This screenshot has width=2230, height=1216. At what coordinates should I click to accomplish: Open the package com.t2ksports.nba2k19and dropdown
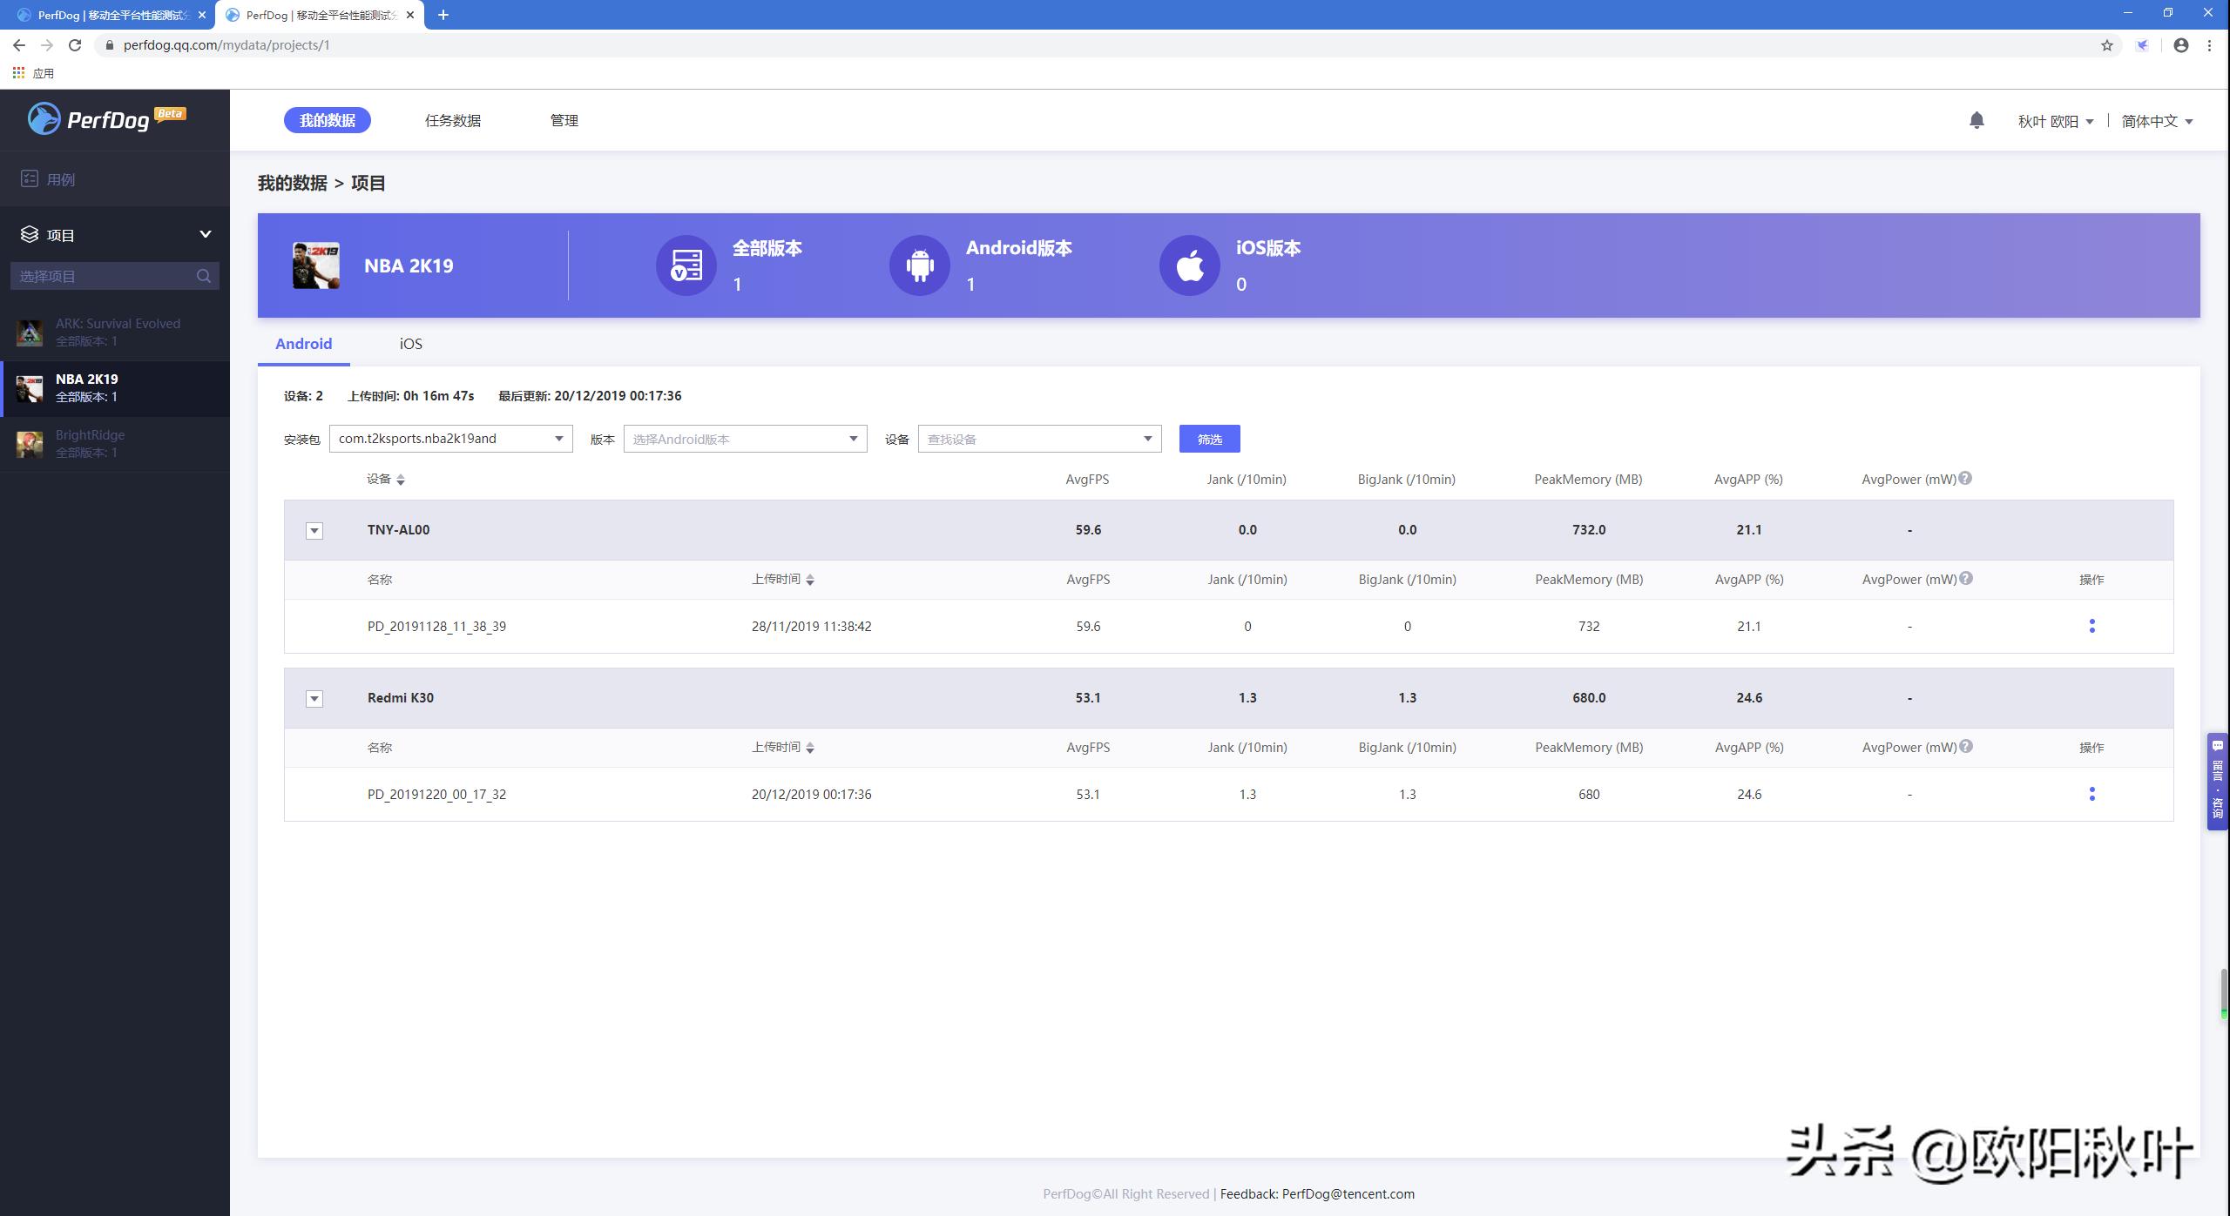coord(450,439)
